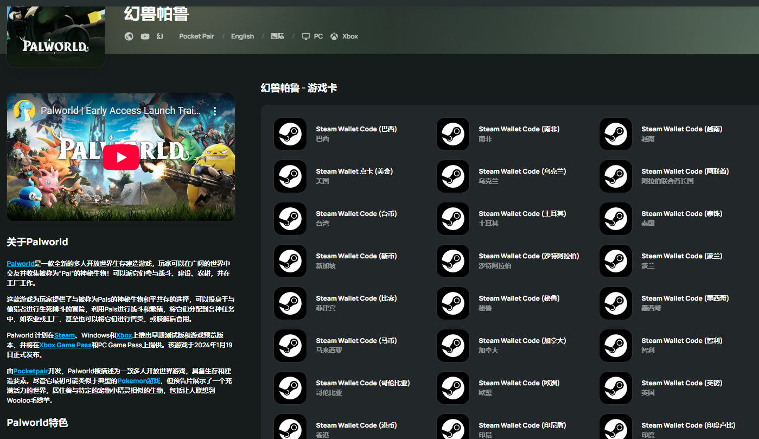
Task: Select Steam Wallet 点卡 (美金) title text
Action: point(354,171)
